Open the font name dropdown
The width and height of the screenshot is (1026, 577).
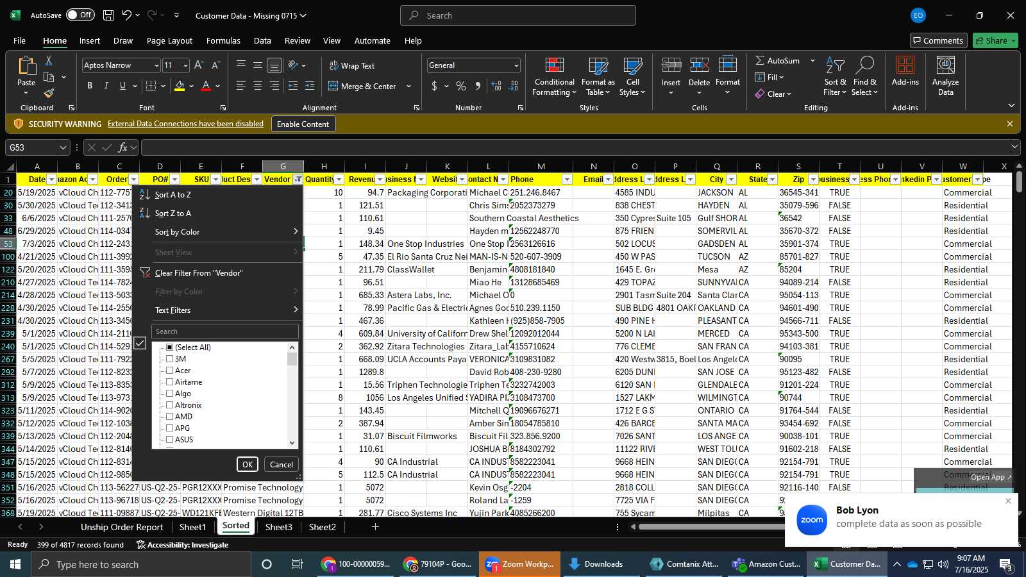(x=156, y=65)
